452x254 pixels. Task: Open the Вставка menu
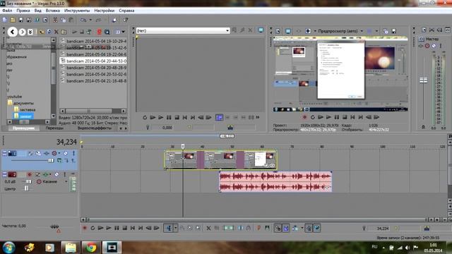[x=53, y=11]
